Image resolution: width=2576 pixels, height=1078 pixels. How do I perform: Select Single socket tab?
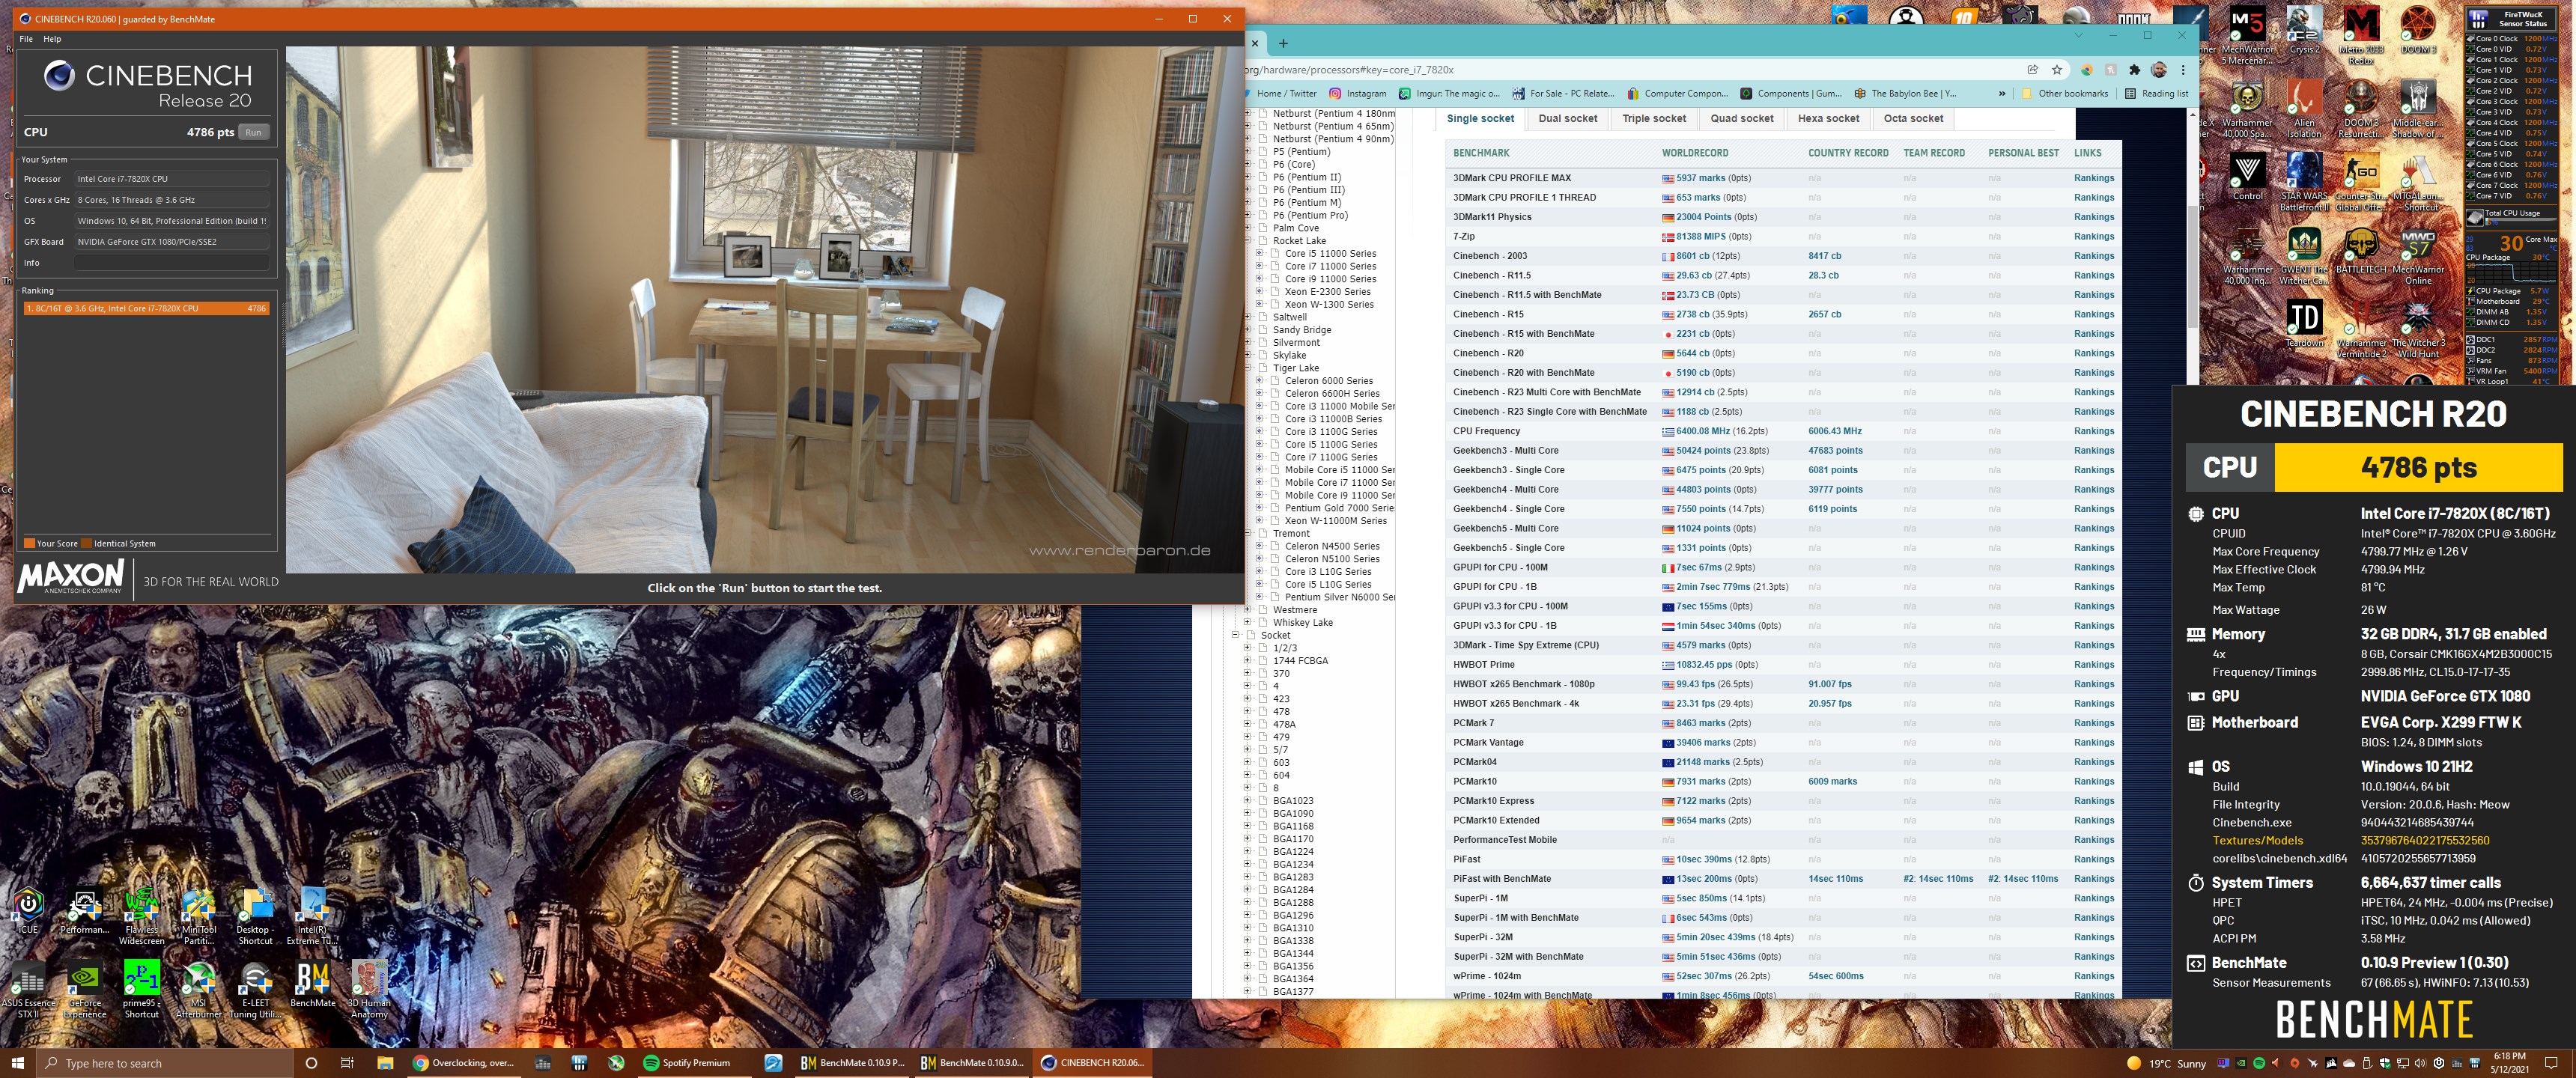(1480, 119)
